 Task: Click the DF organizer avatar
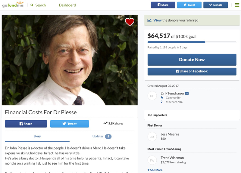[x=152, y=96]
